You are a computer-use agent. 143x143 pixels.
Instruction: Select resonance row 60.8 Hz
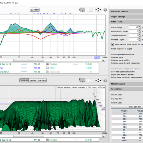(127, 127)
